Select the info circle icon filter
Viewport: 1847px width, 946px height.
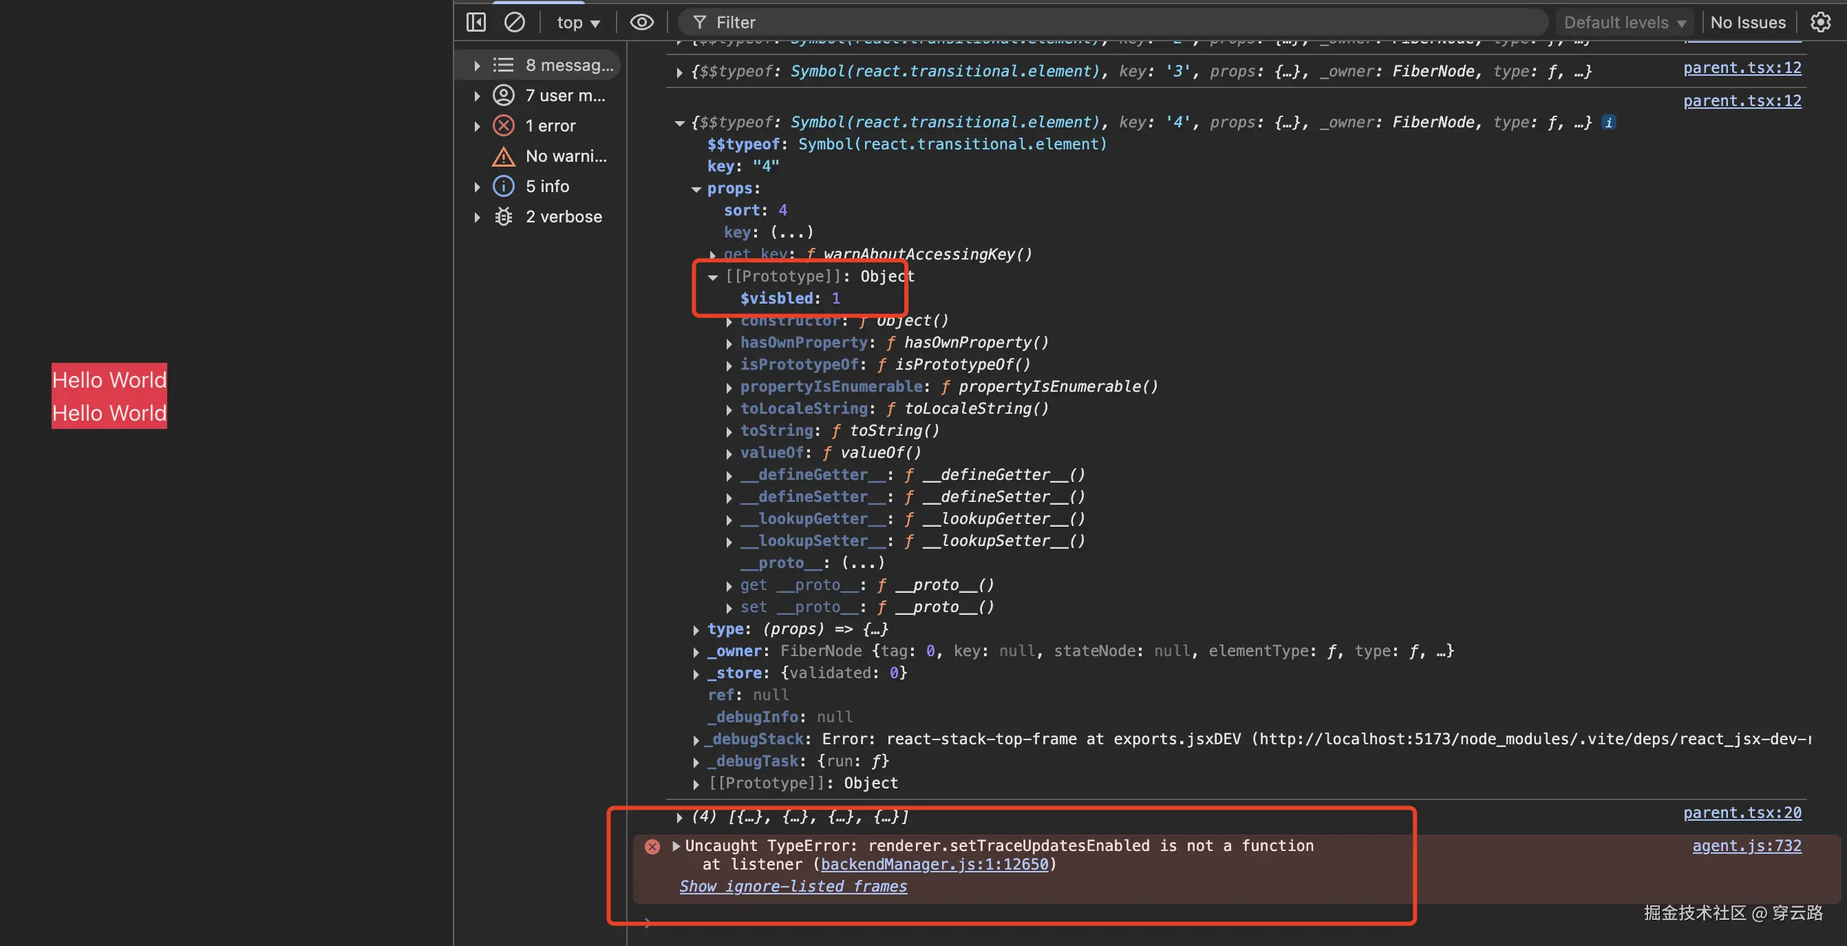tap(503, 187)
